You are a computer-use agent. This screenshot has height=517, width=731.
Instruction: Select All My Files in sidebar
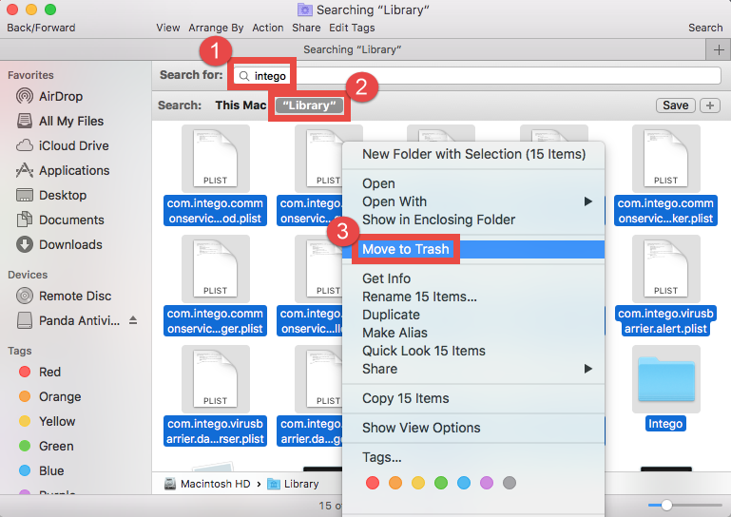coord(60,122)
